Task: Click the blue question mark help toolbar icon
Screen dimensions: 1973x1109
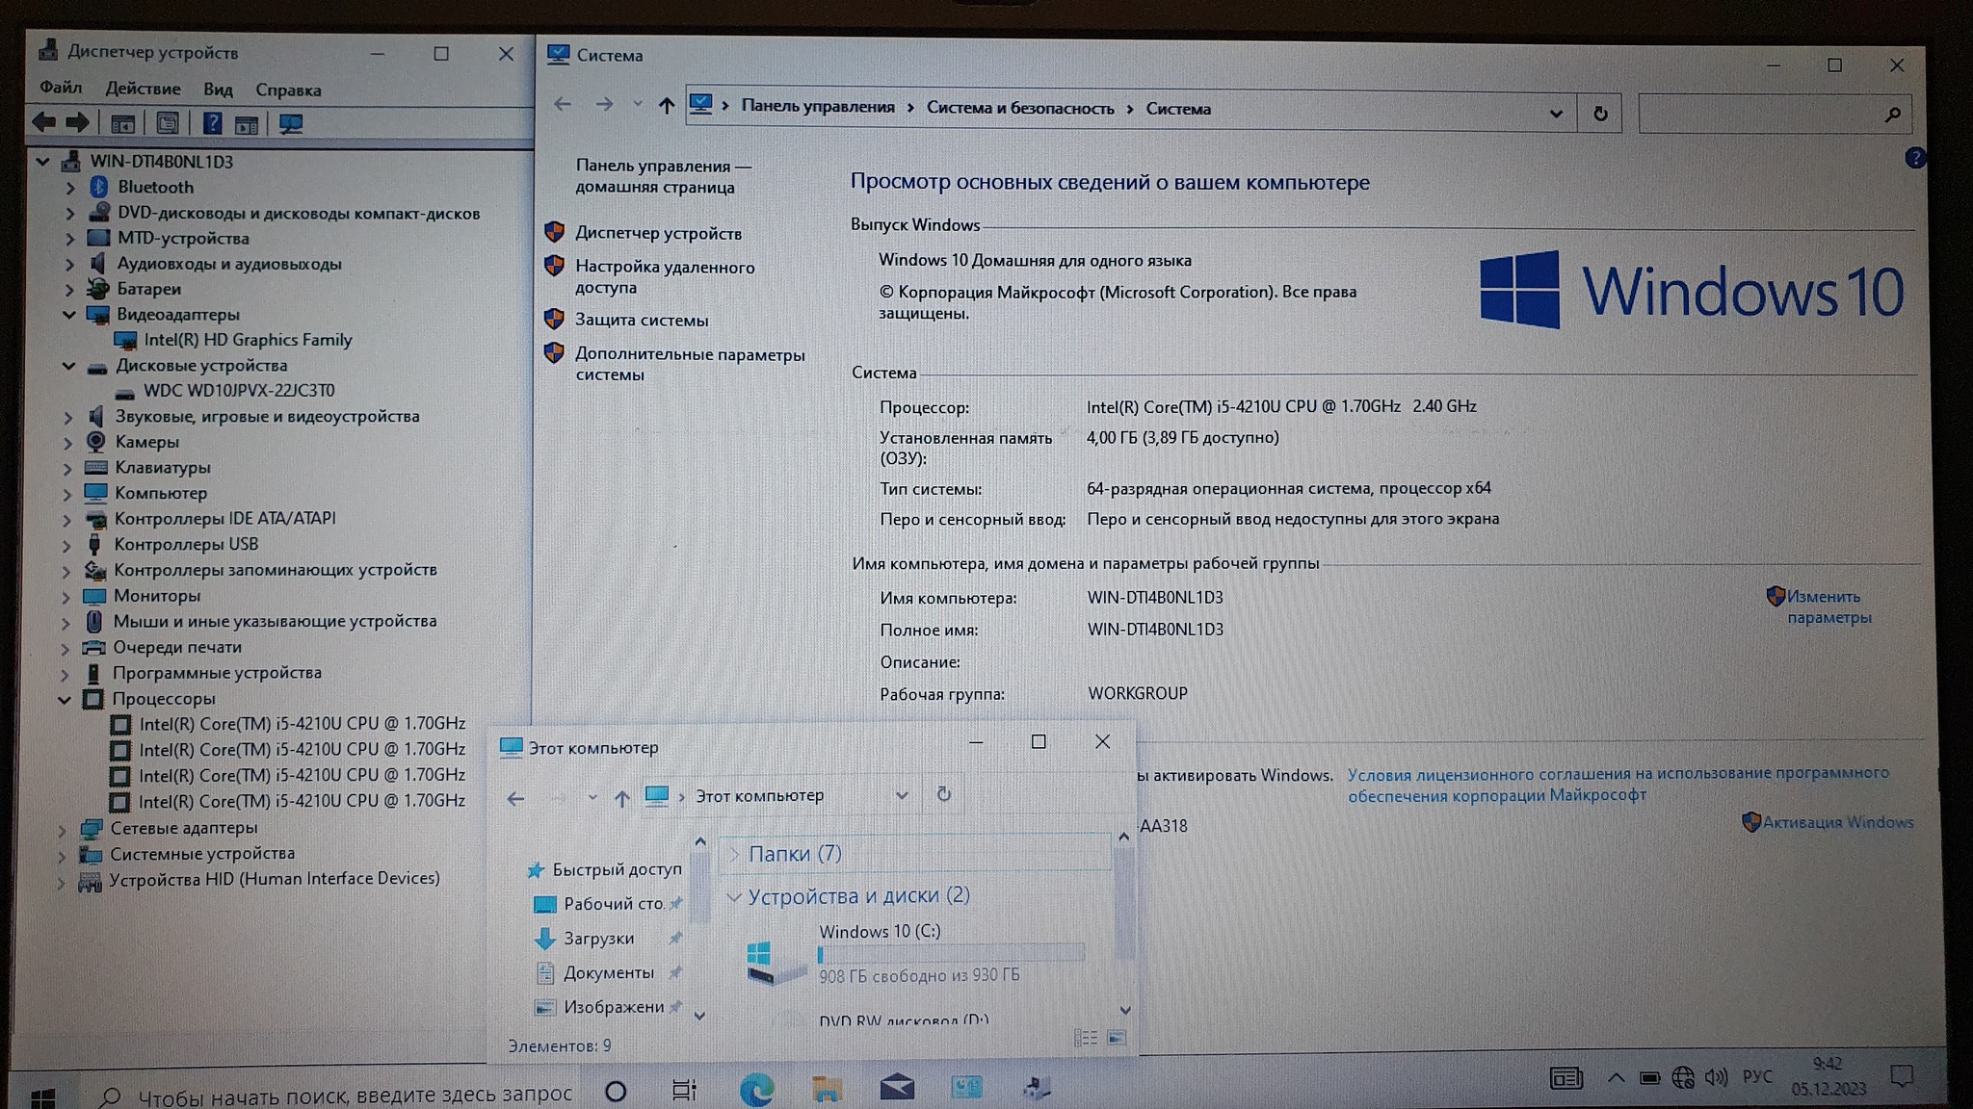Action: [x=212, y=123]
